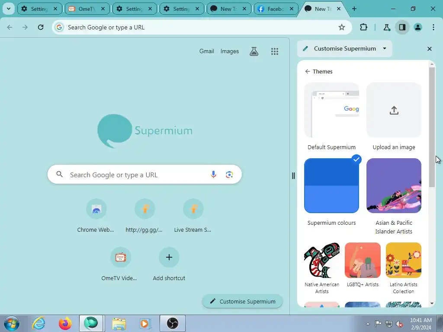Open OBS Studio from the taskbar
This screenshot has width=443, height=332.
(x=172, y=323)
